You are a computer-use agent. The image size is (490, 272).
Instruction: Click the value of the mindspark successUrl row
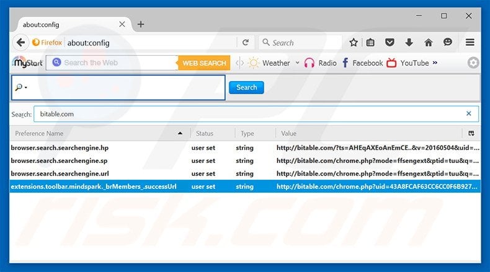point(377,186)
